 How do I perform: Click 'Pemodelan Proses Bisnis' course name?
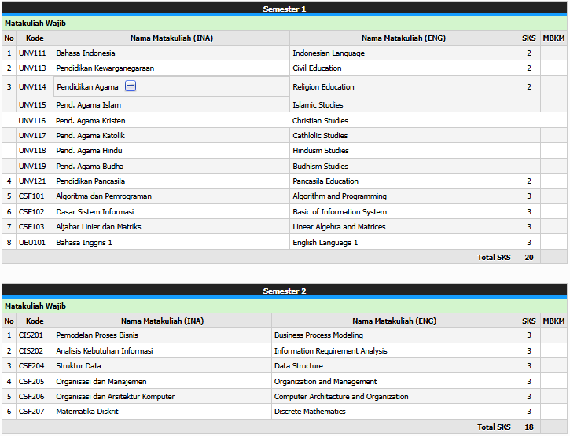[x=97, y=335]
